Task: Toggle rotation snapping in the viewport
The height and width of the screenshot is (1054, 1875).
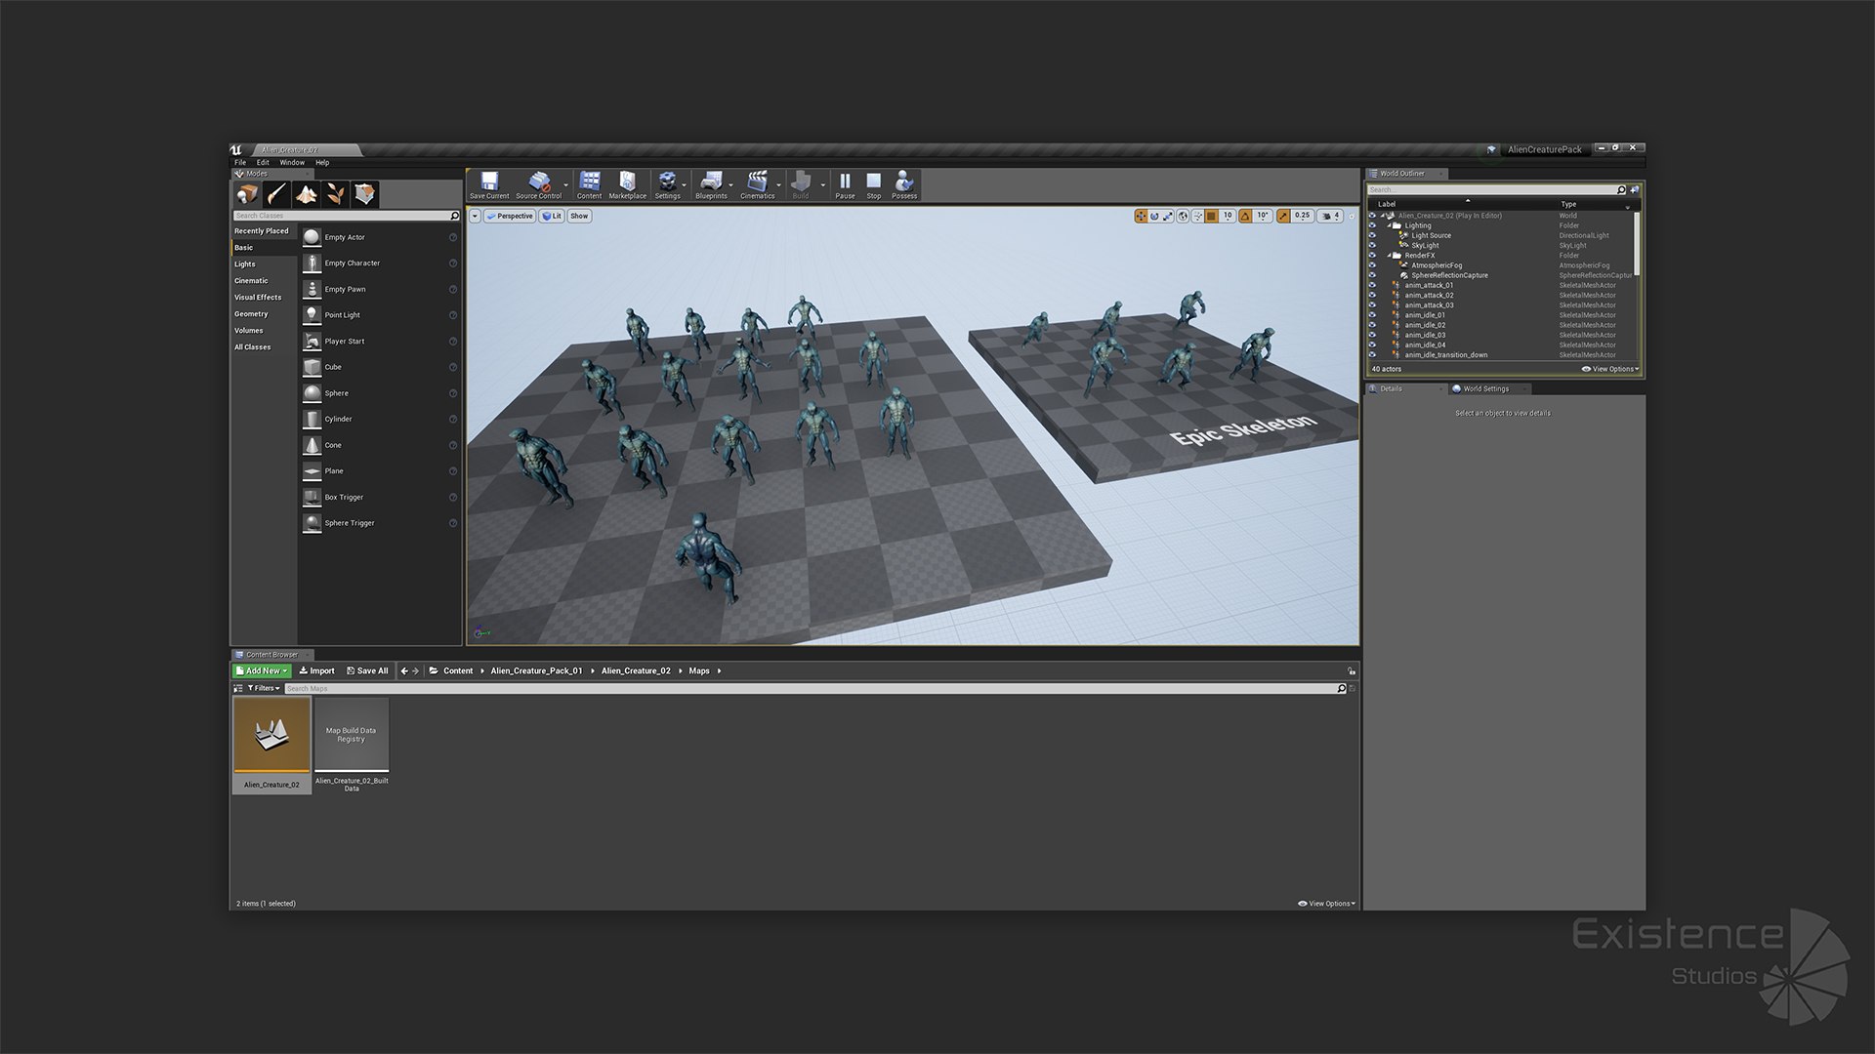Action: point(1245,216)
